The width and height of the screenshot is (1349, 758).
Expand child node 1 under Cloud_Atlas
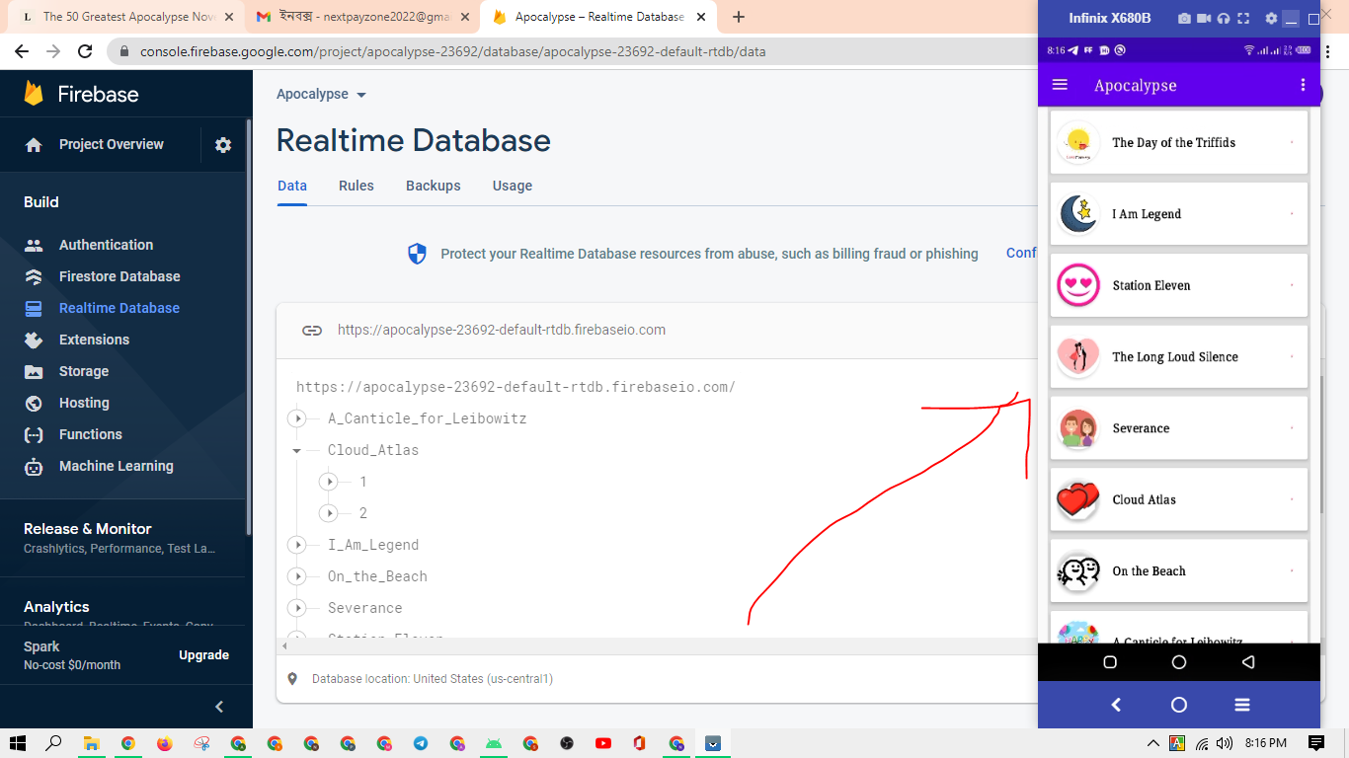[329, 482]
